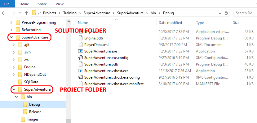This screenshot has height=123, width=257.
Task: Expand the Engine folder node
Action: 14,67
